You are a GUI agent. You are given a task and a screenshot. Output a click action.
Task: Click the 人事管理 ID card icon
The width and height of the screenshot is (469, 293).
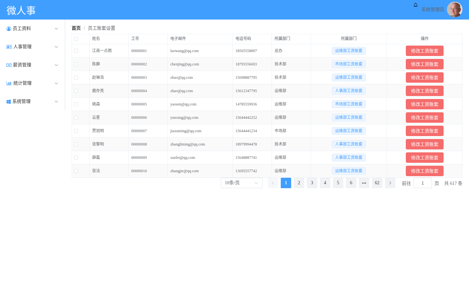point(9,47)
